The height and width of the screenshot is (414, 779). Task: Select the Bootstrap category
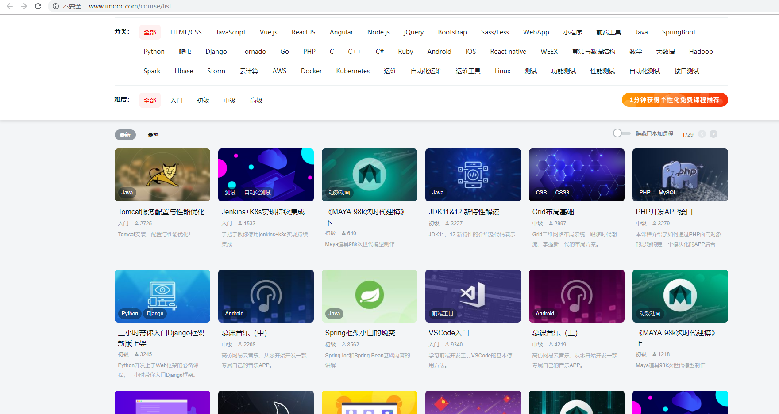tap(452, 32)
